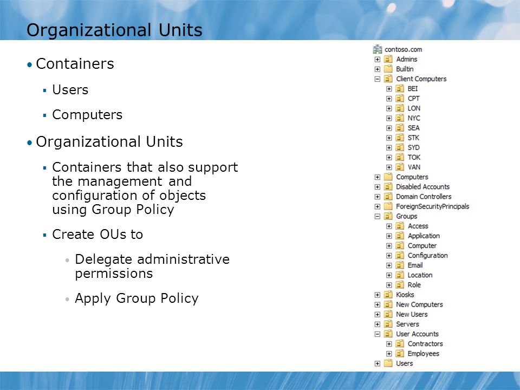The width and height of the screenshot is (520, 390).
Task: Select the Configuration tree item label
Action: tap(428, 255)
